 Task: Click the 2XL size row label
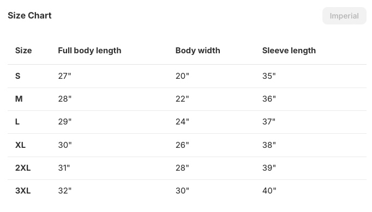coord(23,168)
